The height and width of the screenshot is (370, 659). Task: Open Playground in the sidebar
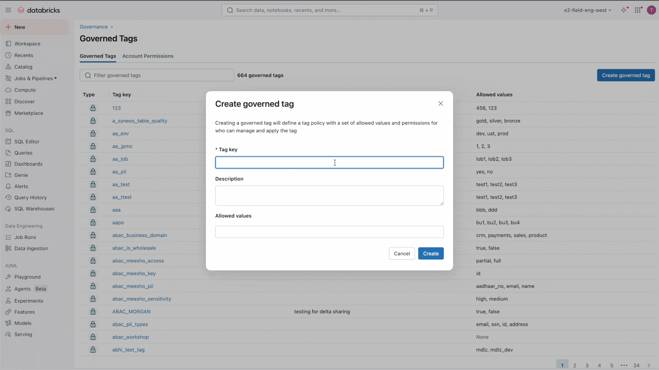click(27, 277)
